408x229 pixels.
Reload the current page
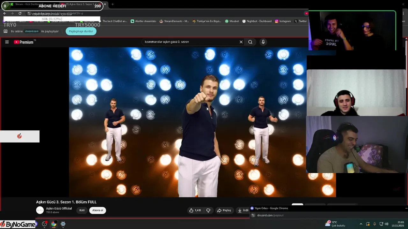(x=20, y=13)
